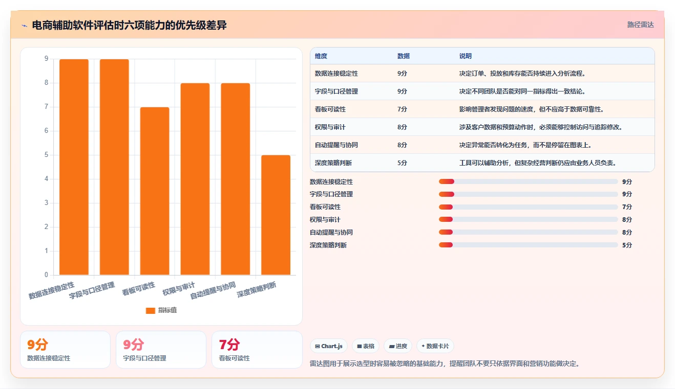Select the 深度策略判断 table row cell
Image resolution: width=675 pixels, height=389 pixels.
(333, 163)
